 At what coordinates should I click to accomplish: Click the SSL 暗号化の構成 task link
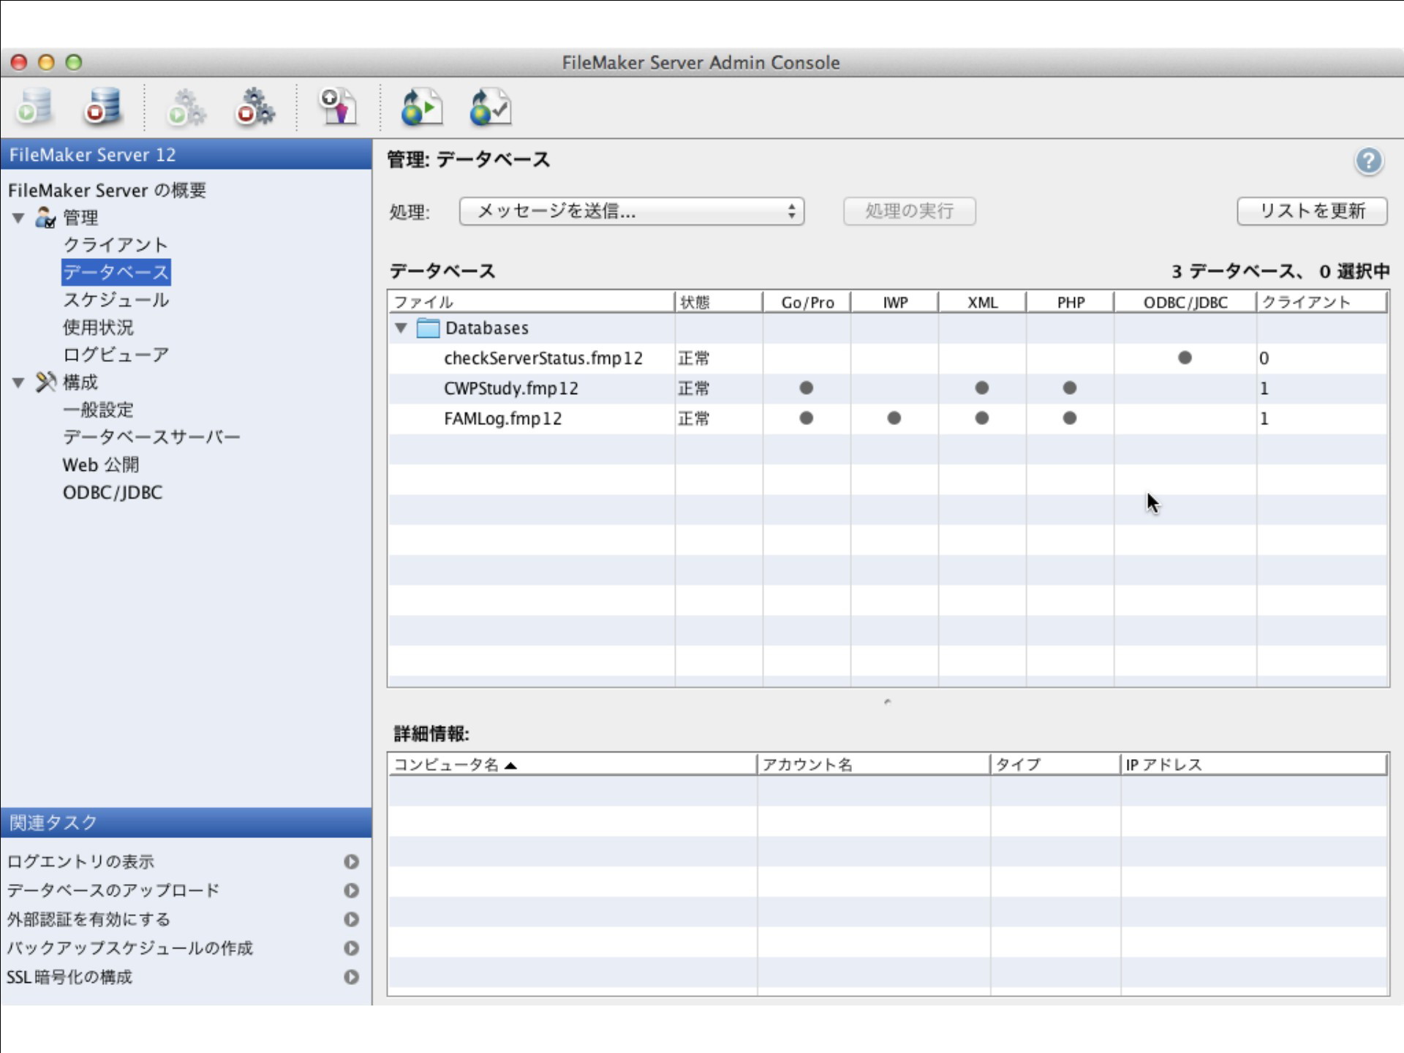[x=69, y=977]
